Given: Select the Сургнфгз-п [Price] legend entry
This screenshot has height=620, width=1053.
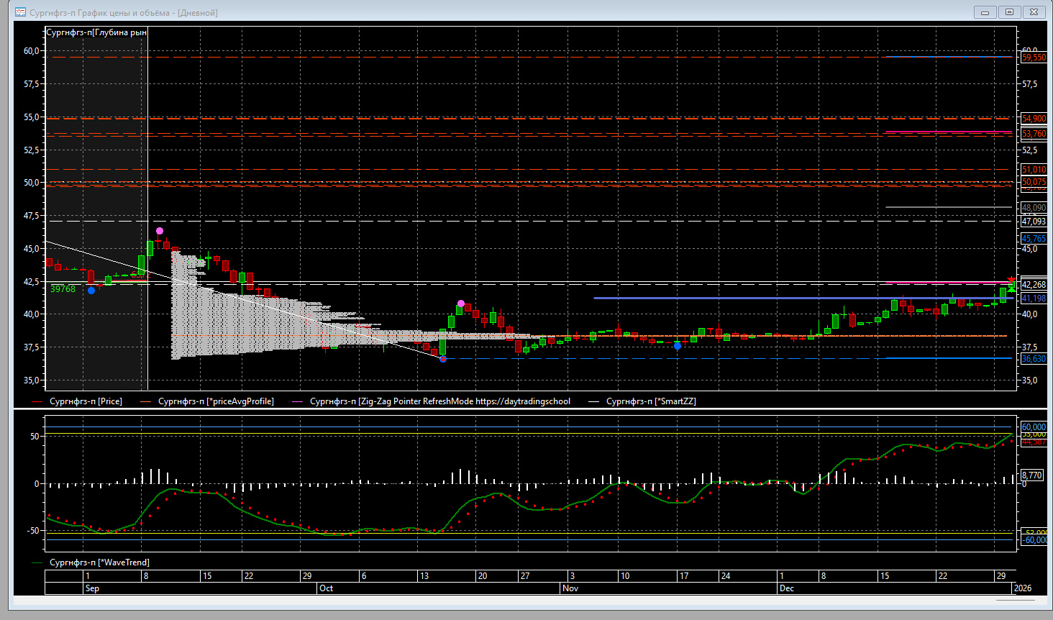Looking at the screenshot, I should click(86, 401).
